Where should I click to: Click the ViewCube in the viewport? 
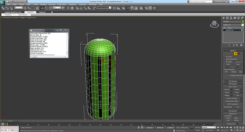pyautogui.click(x=214, y=24)
